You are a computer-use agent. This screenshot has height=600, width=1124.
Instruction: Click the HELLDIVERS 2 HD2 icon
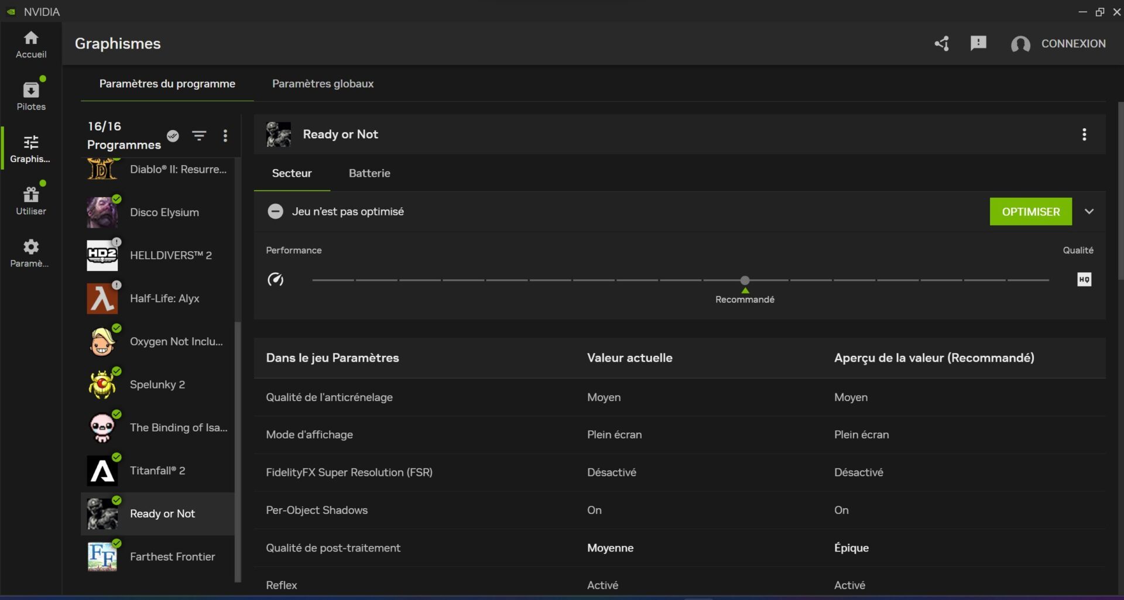102,255
